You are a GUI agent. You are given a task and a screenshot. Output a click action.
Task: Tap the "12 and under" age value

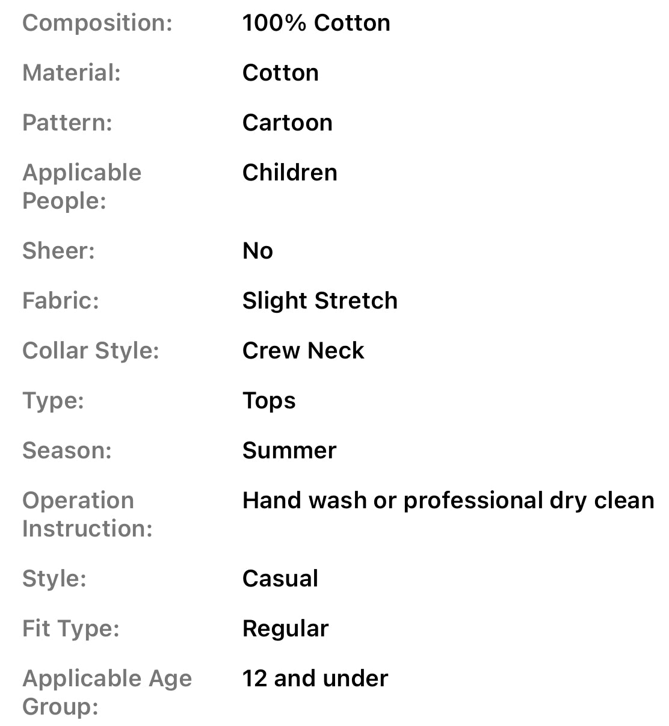pos(315,678)
